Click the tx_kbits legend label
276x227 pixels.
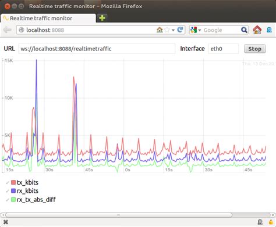coord(27,182)
